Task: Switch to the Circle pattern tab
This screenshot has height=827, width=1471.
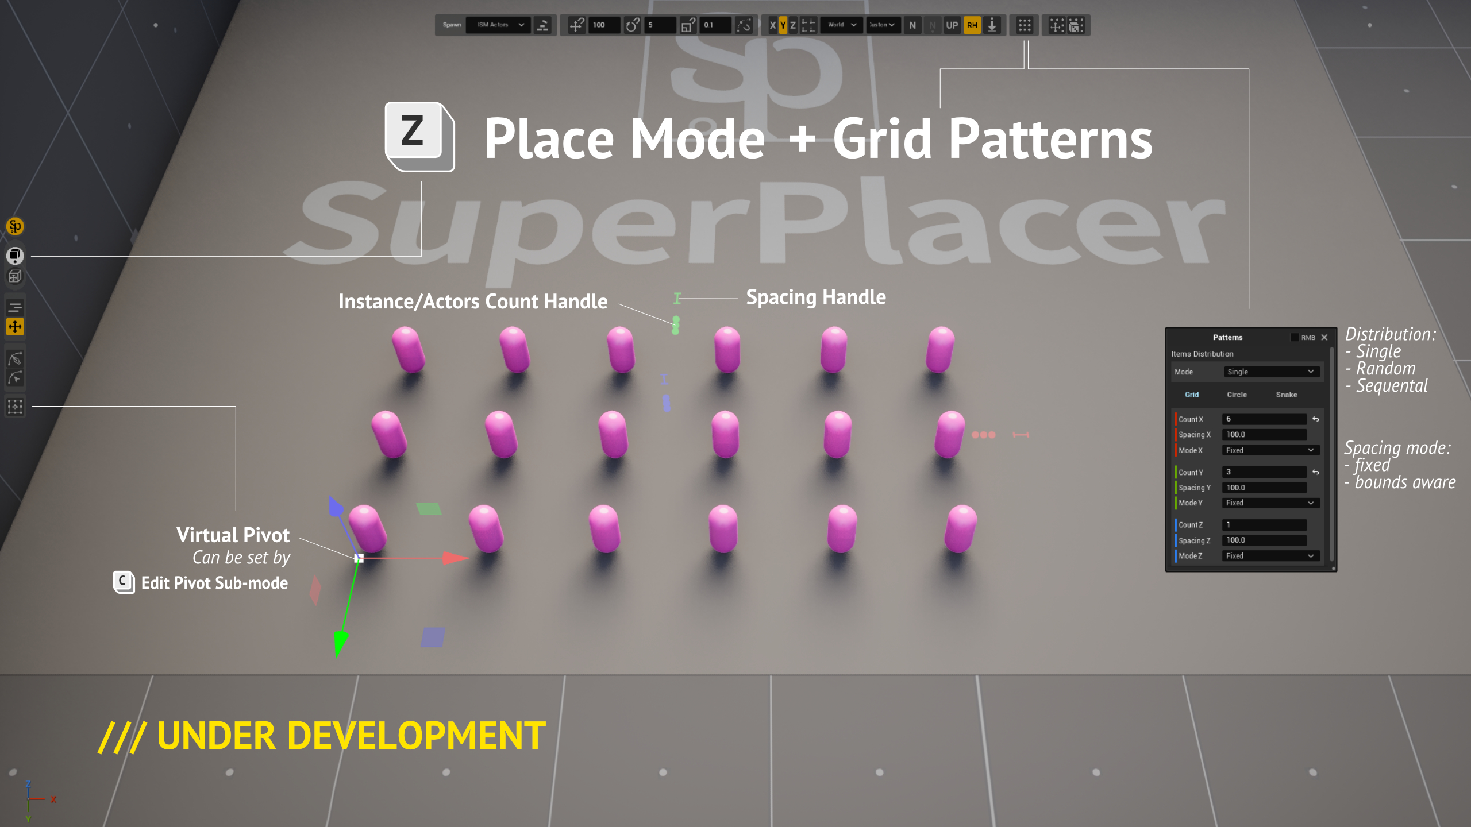Action: 1237,395
